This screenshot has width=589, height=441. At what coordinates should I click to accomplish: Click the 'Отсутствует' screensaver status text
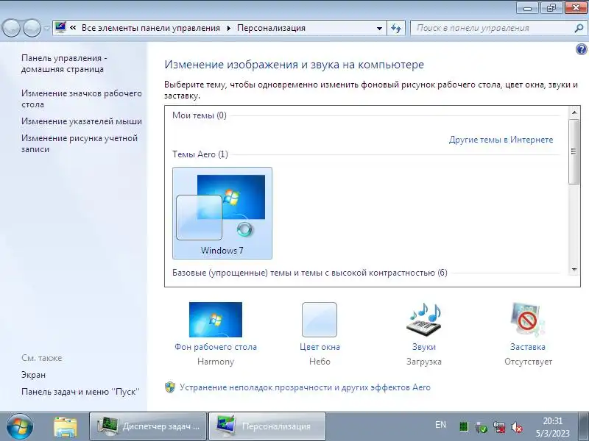[528, 362]
